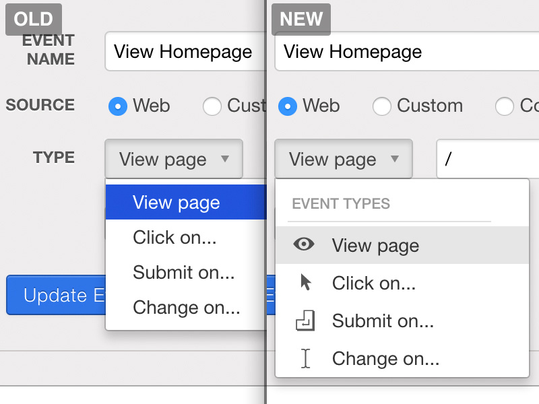Choose Submit on... text in new event types menu
The height and width of the screenshot is (404, 539).
(383, 321)
